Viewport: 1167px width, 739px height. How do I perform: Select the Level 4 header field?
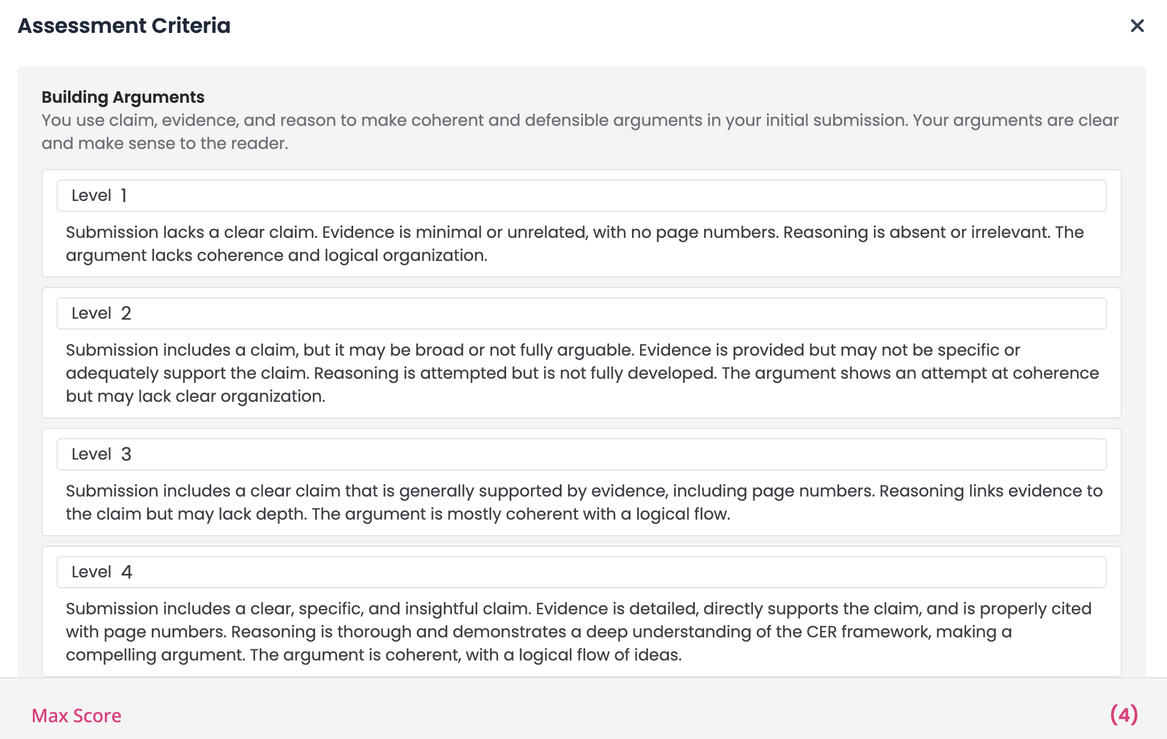tap(581, 572)
